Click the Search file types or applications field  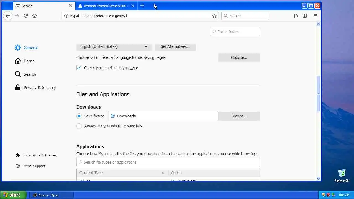pos(168,162)
